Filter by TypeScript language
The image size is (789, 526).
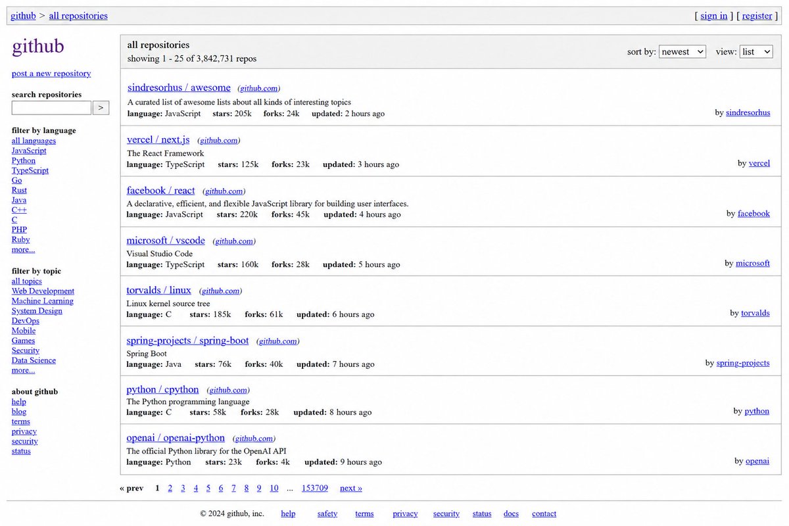30,170
